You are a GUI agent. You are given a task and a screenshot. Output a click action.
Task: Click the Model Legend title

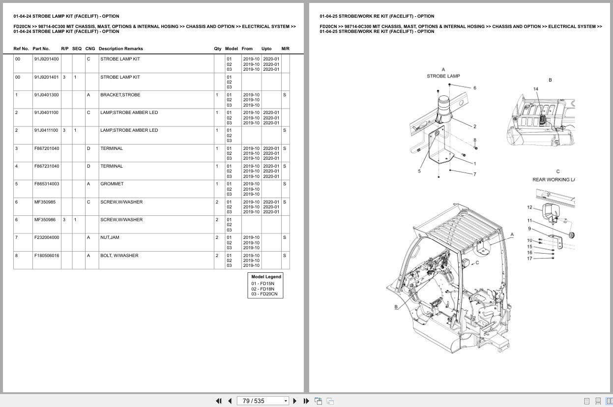click(x=266, y=277)
